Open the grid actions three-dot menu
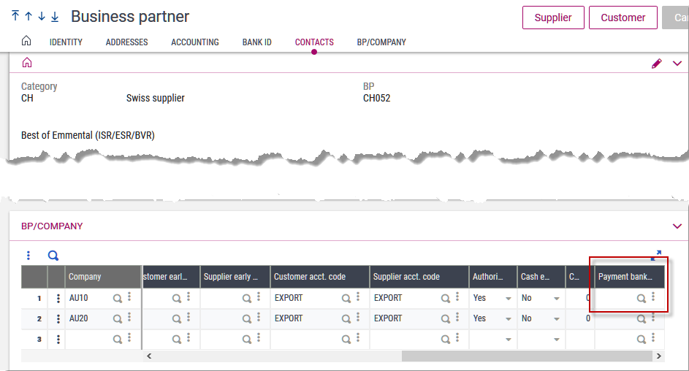Screen dimensions: 689x371 click(28, 256)
